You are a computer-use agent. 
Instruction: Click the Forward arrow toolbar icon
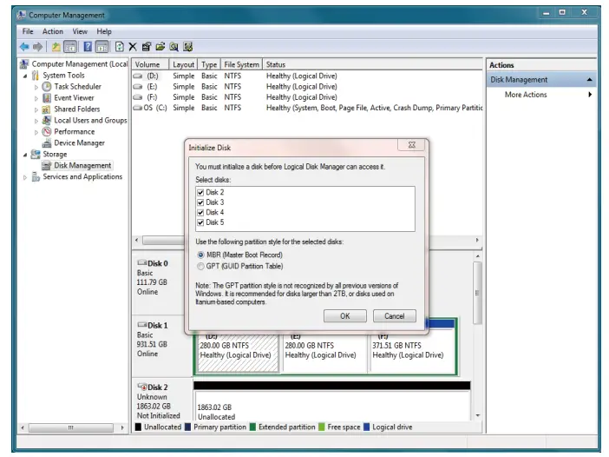[x=37, y=47]
